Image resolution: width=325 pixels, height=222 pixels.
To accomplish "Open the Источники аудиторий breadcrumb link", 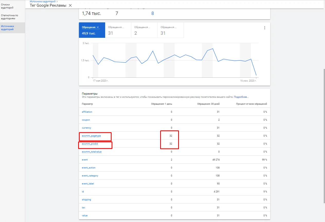I will (x=42, y=2).
